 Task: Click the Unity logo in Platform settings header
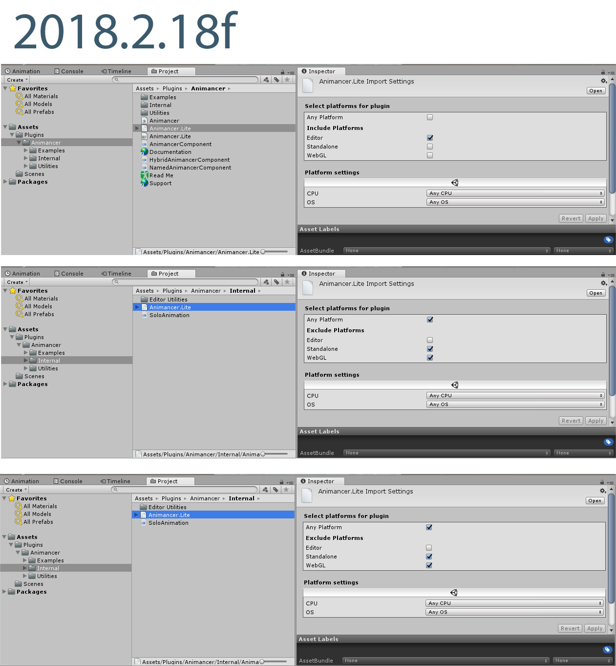coord(455,182)
